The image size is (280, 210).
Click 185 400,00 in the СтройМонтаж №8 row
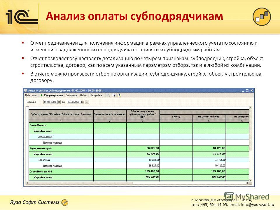(152, 171)
